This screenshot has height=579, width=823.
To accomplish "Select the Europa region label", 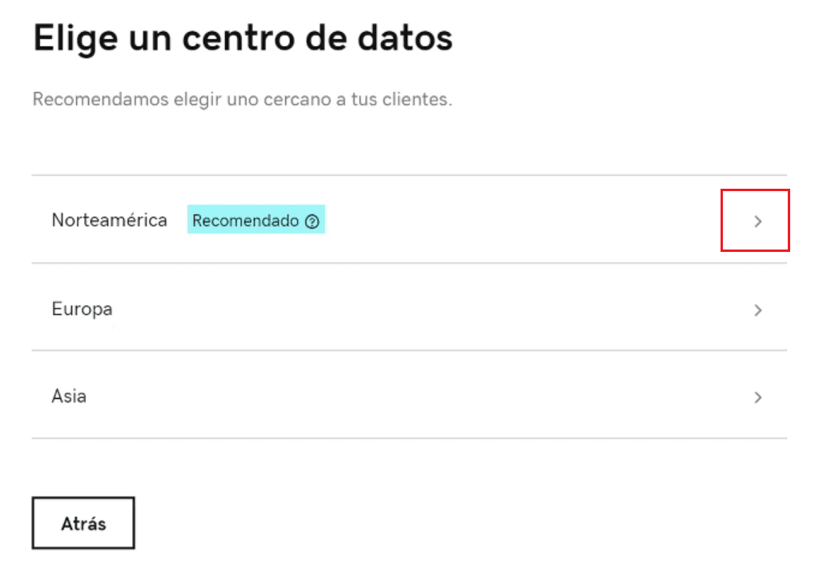I will 82,309.
